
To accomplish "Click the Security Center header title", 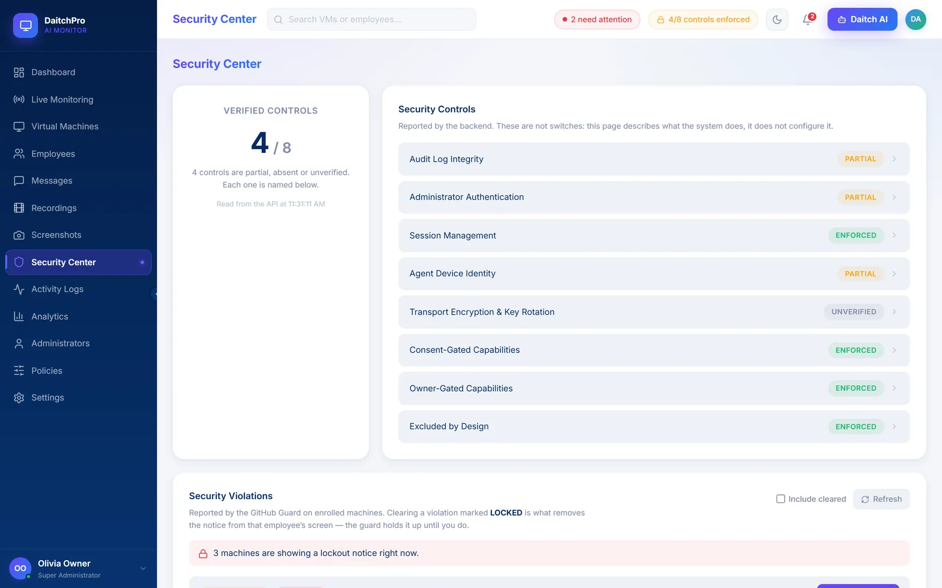I will coord(214,19).
